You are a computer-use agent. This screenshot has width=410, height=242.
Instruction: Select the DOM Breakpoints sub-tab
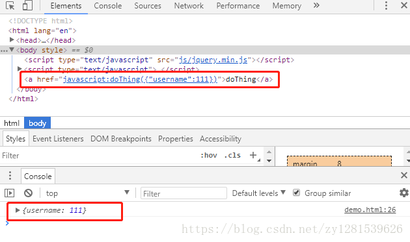(121, 139)
